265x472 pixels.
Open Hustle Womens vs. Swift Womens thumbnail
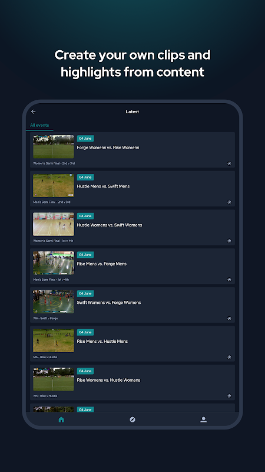tap(54, 224)
